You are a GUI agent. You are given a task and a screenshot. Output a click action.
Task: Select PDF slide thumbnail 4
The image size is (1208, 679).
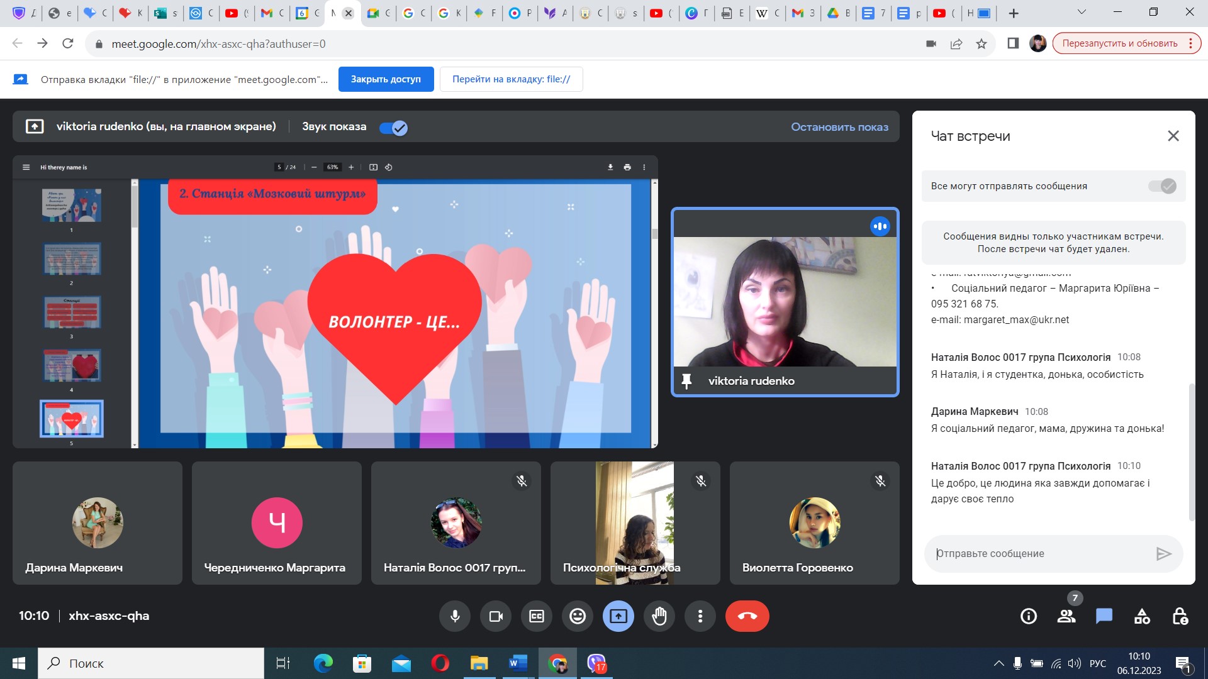point(72,365)
